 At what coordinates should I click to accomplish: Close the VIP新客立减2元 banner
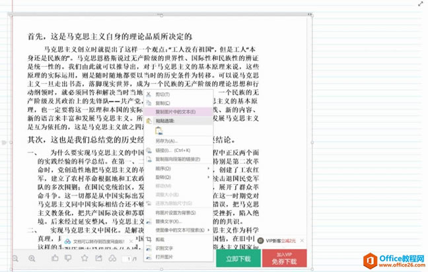302,240
